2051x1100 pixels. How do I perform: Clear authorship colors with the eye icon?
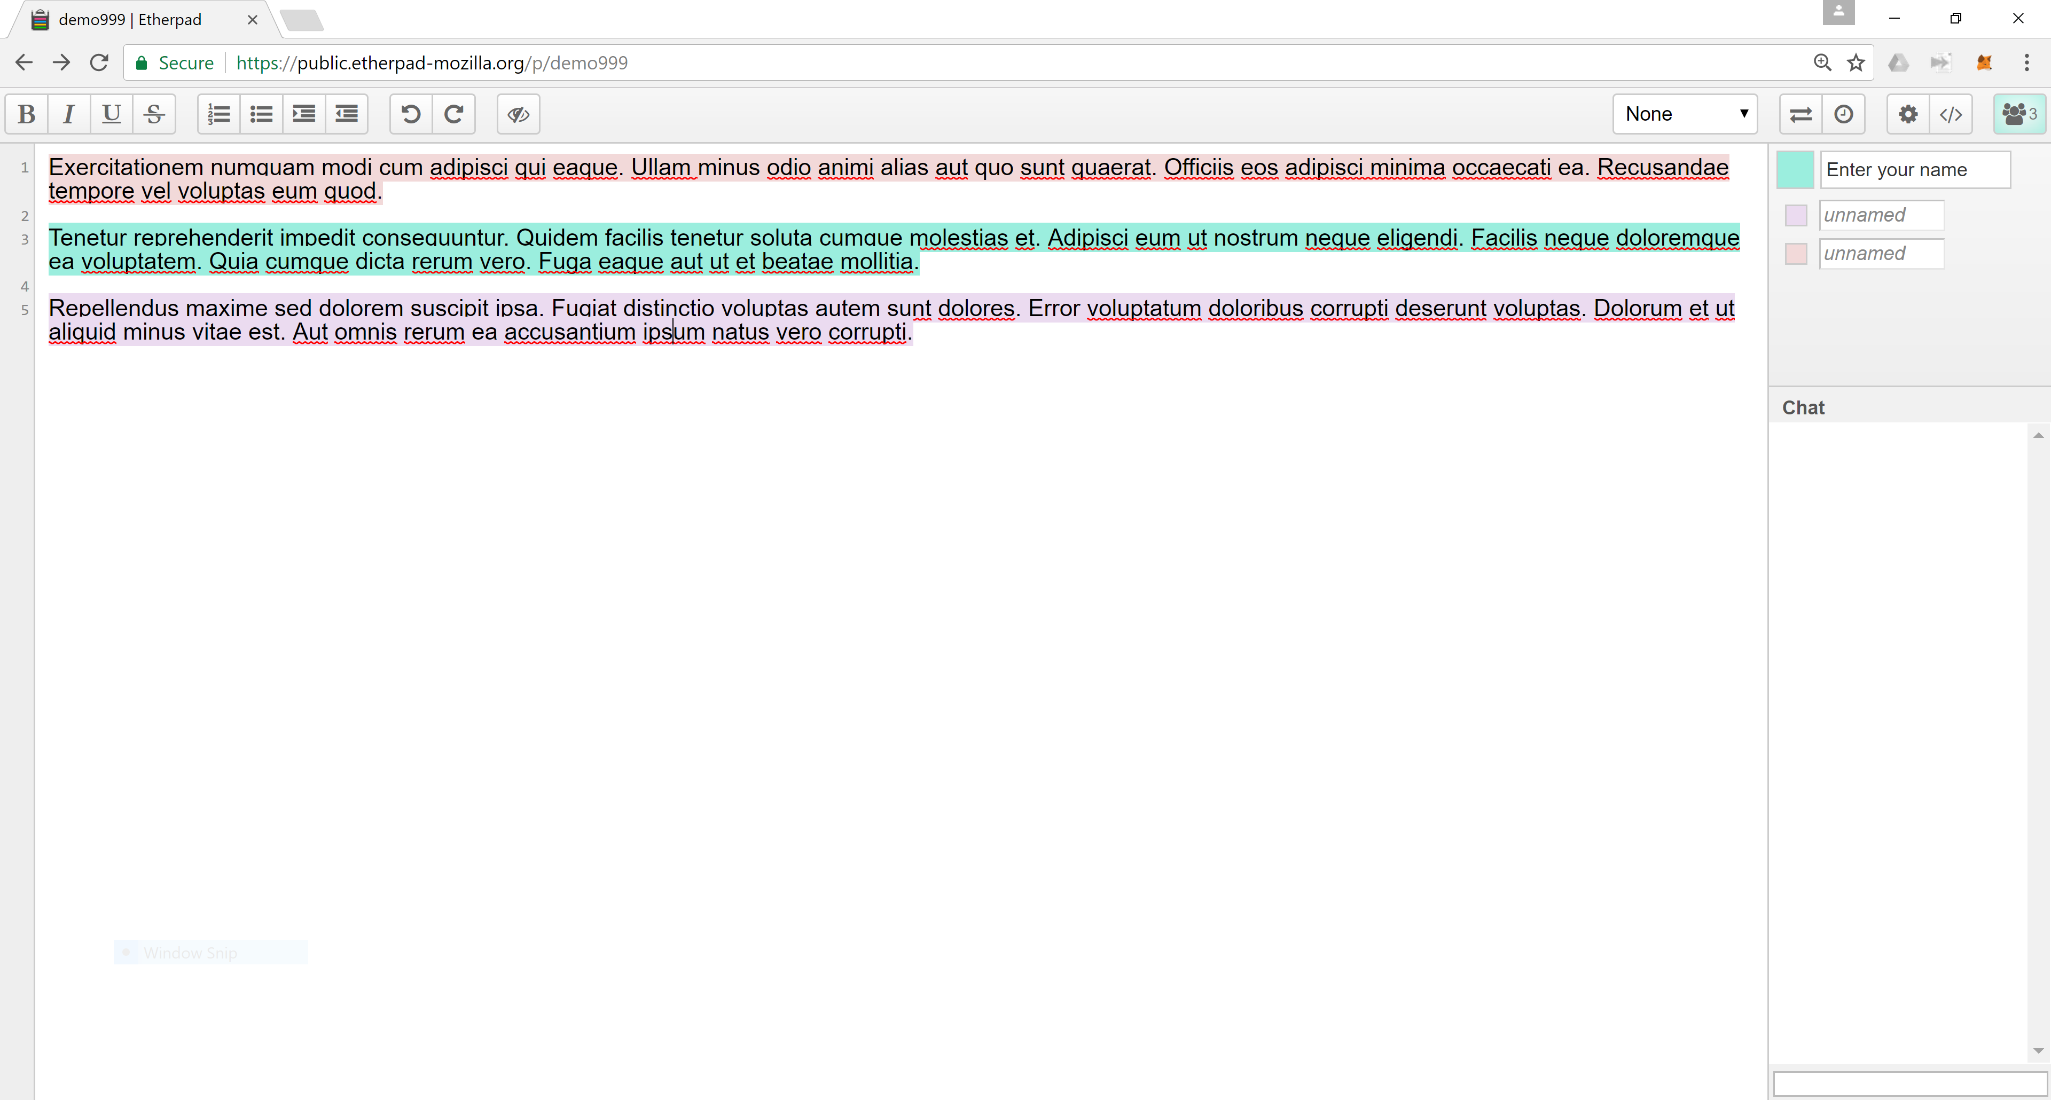pyautogui.click(x=518, y=114)
